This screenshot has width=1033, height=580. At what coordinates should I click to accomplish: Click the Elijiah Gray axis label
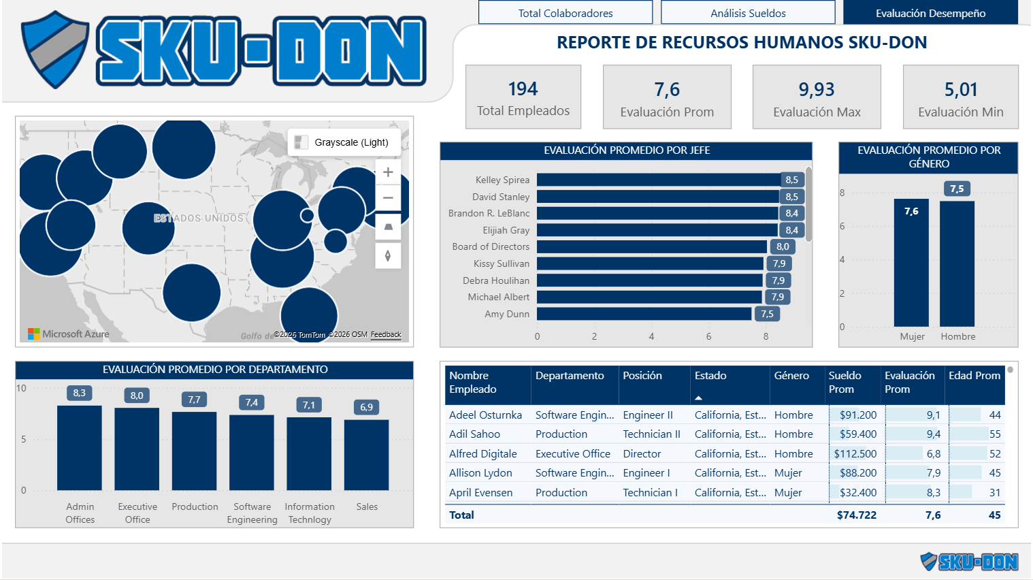point(506,230)
